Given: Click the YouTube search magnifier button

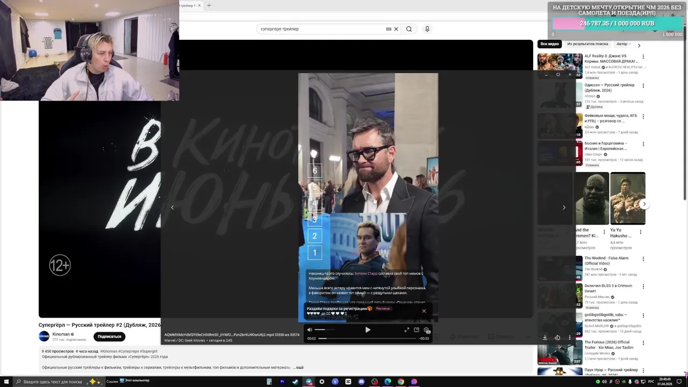Looking at the screenshot, I should [x=409, y=29].
